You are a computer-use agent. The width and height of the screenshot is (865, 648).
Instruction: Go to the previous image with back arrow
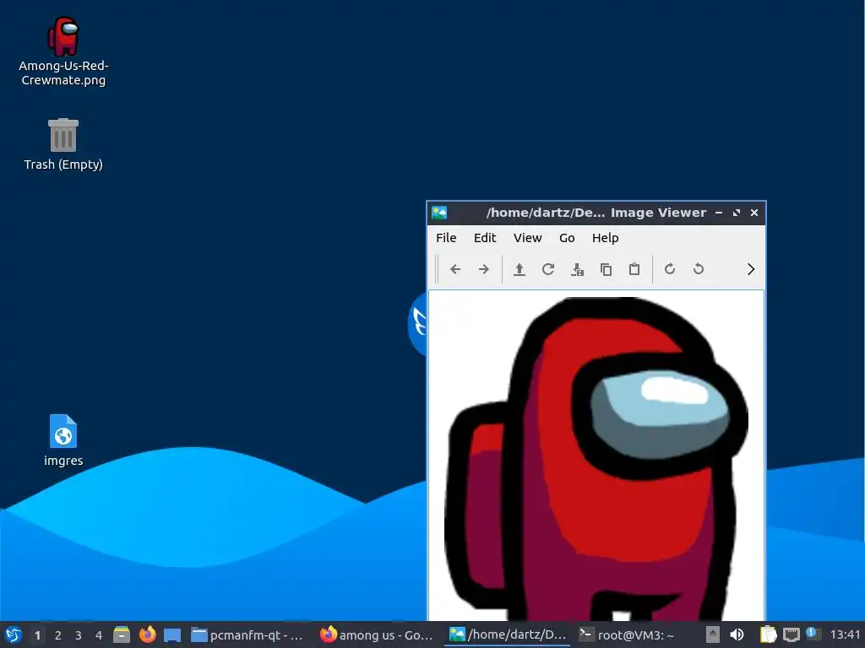(x=455, y=269)
